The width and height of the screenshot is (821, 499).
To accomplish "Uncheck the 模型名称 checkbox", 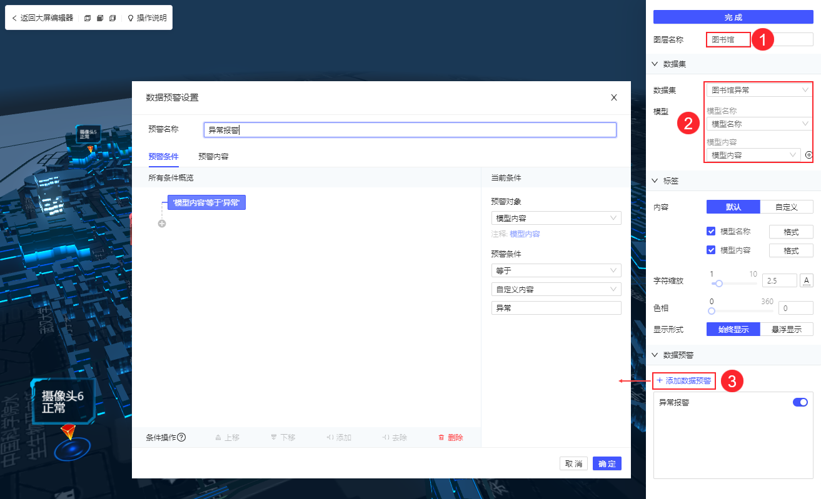I will coord(711,231).
